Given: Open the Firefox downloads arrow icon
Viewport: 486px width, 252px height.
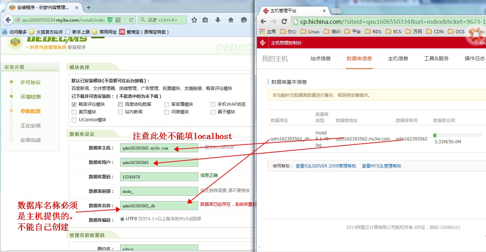Looking at the screenshot, I should tap(218, 20).
